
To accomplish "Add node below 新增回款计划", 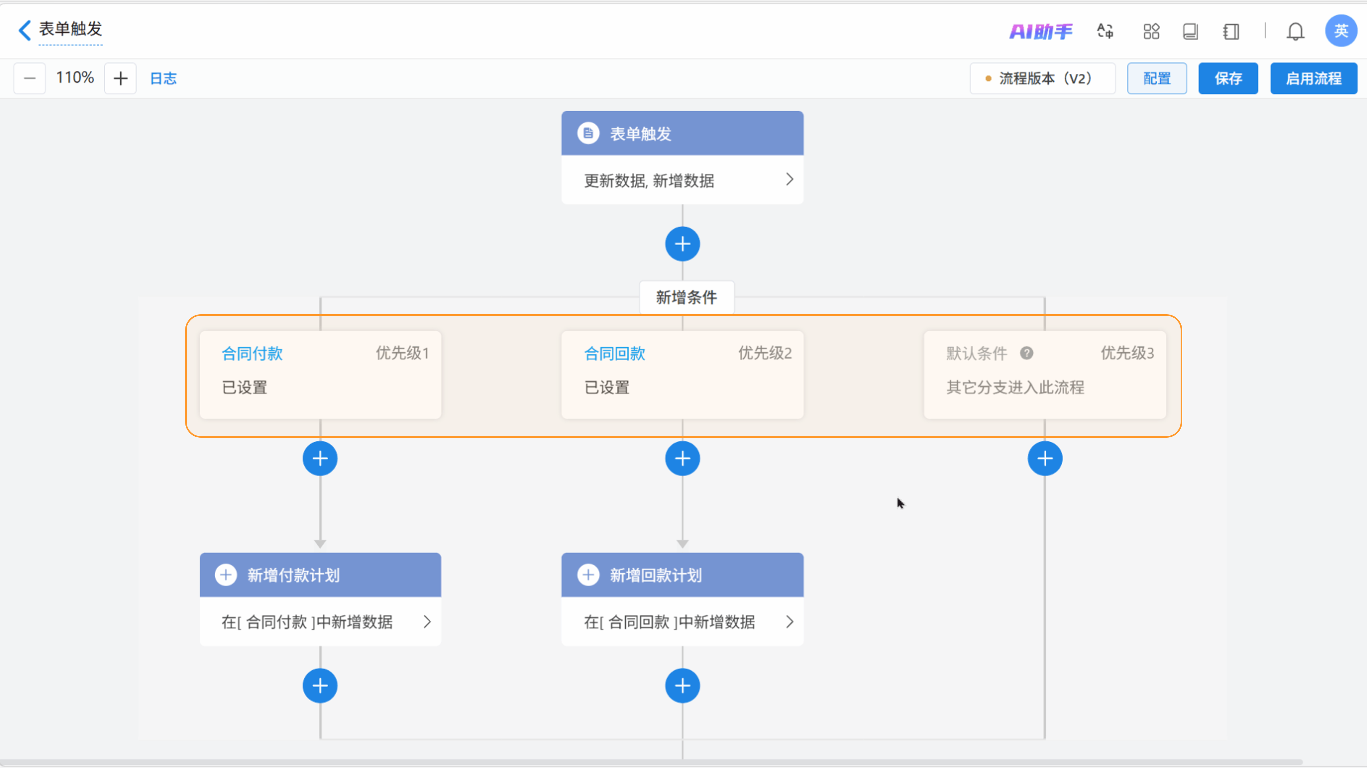I will 683,686.
